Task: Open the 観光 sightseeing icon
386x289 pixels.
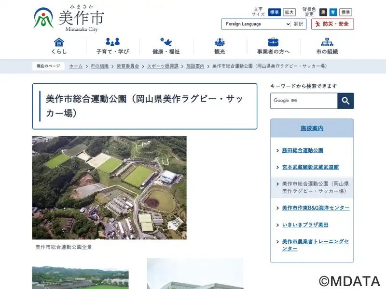Action: tap(220, 42)
